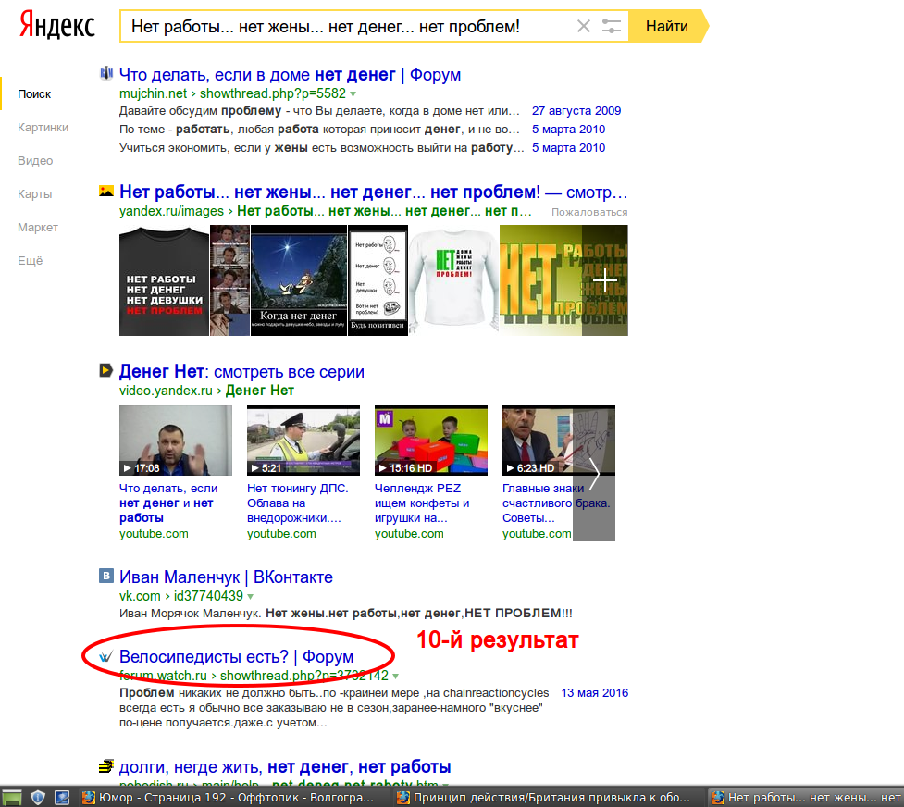This screenshot has height=807, width=904.
Task: Open 'Велосипедисты есть? | Форум' result
Action: coord(236,656)
